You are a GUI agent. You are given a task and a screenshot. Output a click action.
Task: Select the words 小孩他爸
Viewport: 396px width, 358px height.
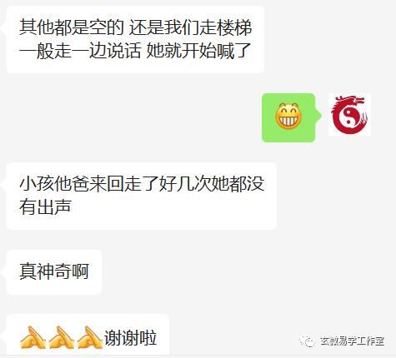(x=54, y=184)
